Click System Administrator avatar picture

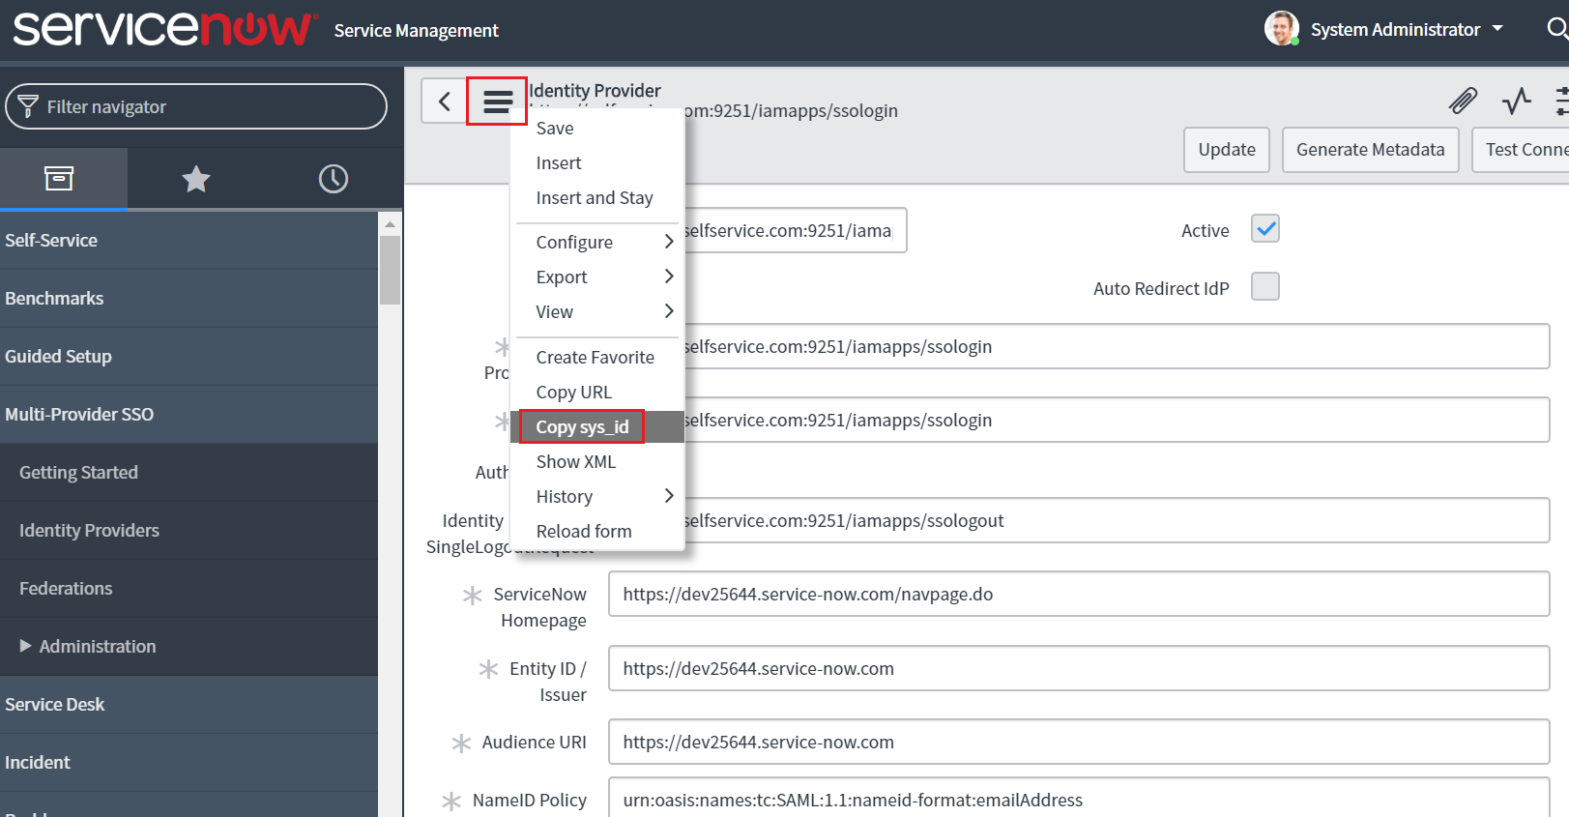pyautogui.click(x=1282, y=28)
